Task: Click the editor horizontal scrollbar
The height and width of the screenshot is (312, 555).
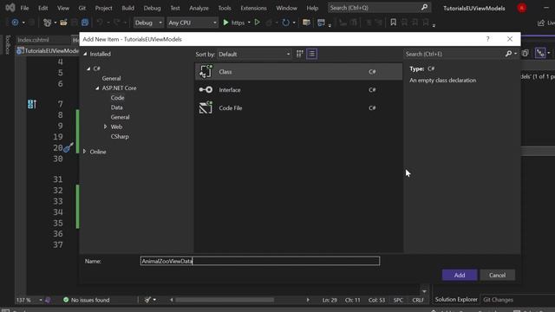Action: pos(225,300)
